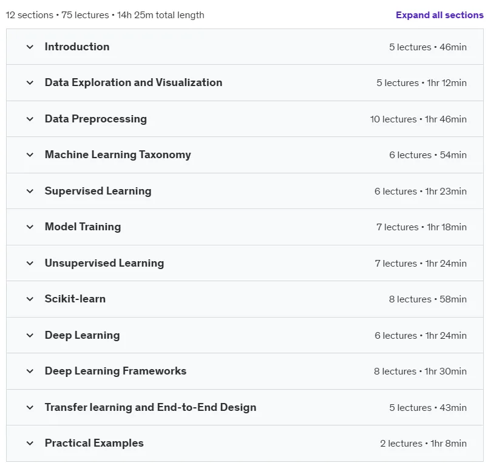Viewport: 488px width, 463px height.
Task: Expand Data Exploration and Visualization chevron
Action: pyautogui.click(x=30, y=82)
